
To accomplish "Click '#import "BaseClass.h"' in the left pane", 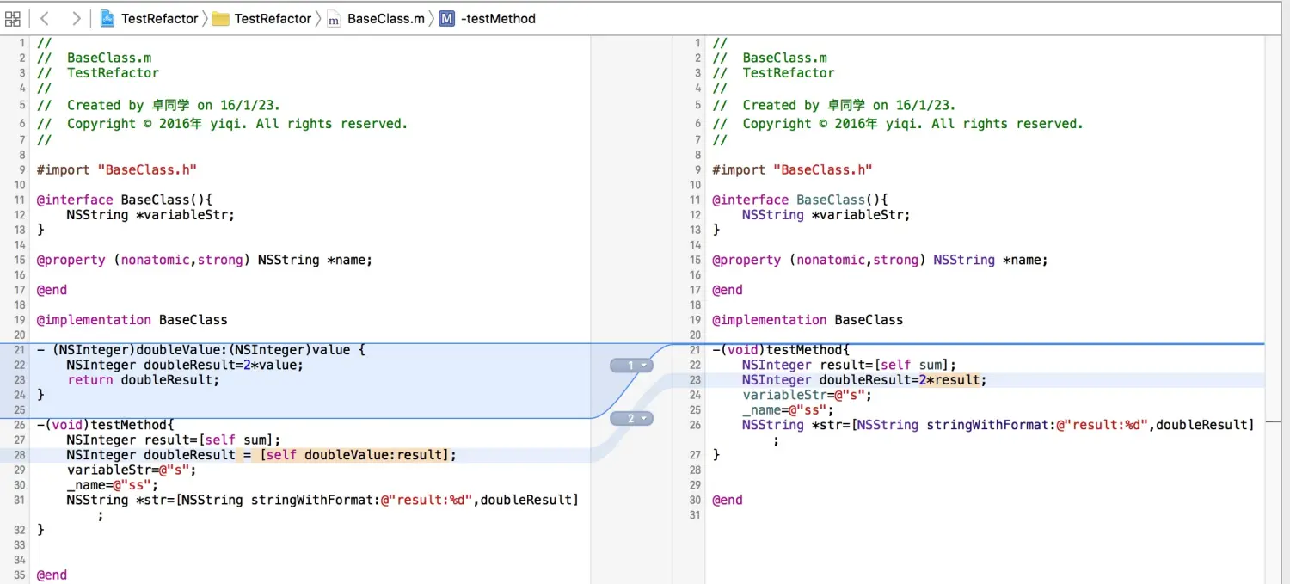I will click(117, 169).
